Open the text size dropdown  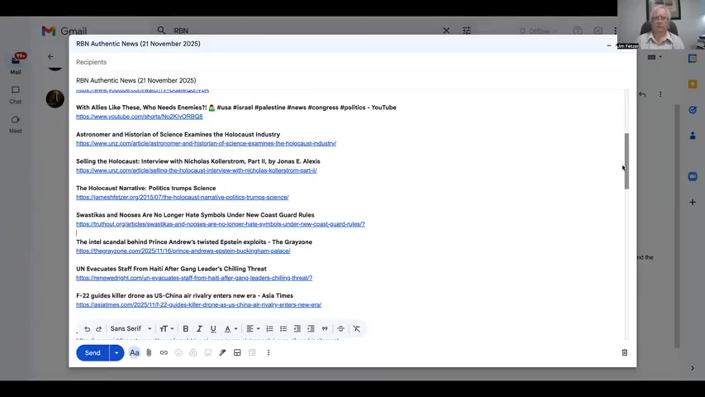(x=166, y=329)
